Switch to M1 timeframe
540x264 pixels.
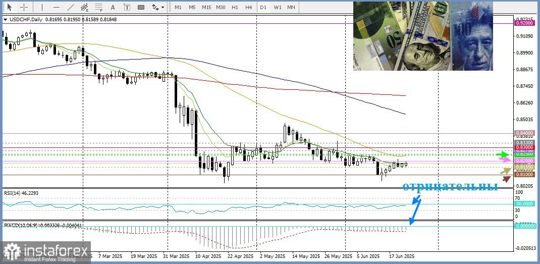click(178, 7)
